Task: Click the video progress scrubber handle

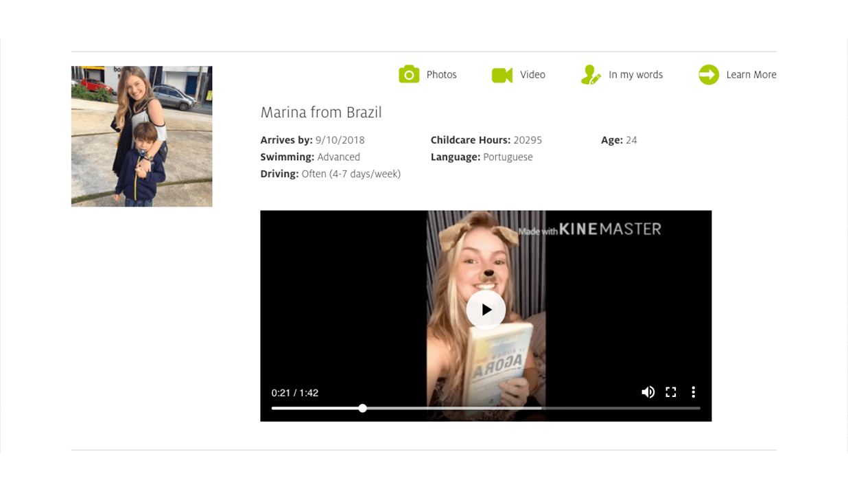Action: click(362, 409)
